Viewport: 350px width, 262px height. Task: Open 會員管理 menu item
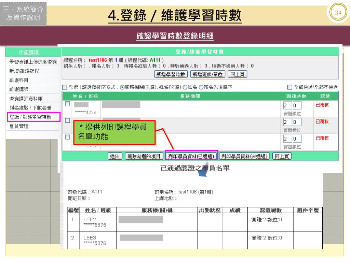(19, 126)
